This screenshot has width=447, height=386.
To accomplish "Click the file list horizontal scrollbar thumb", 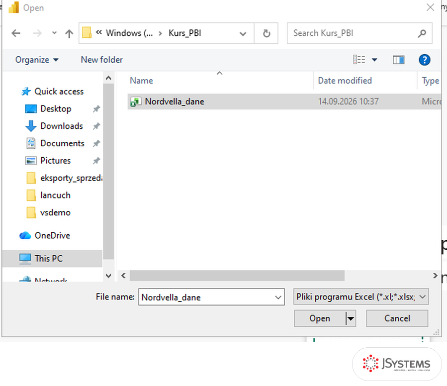I will (x=237, y=276).
